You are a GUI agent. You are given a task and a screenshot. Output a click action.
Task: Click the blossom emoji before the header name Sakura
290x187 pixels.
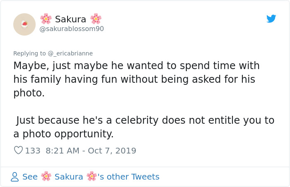(x=46, y=19)
